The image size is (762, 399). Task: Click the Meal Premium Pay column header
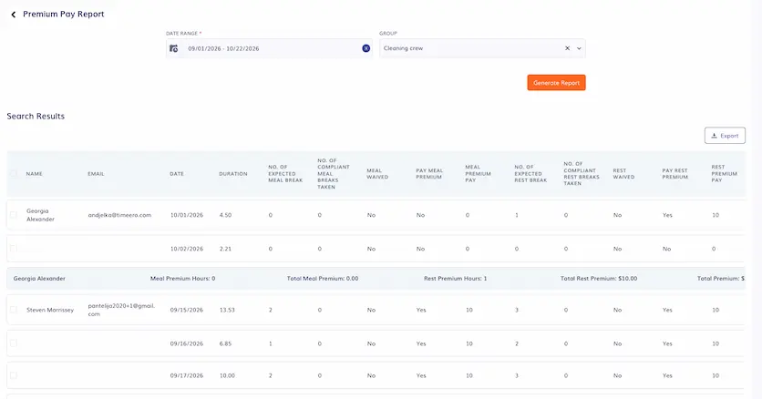point(478,174)
